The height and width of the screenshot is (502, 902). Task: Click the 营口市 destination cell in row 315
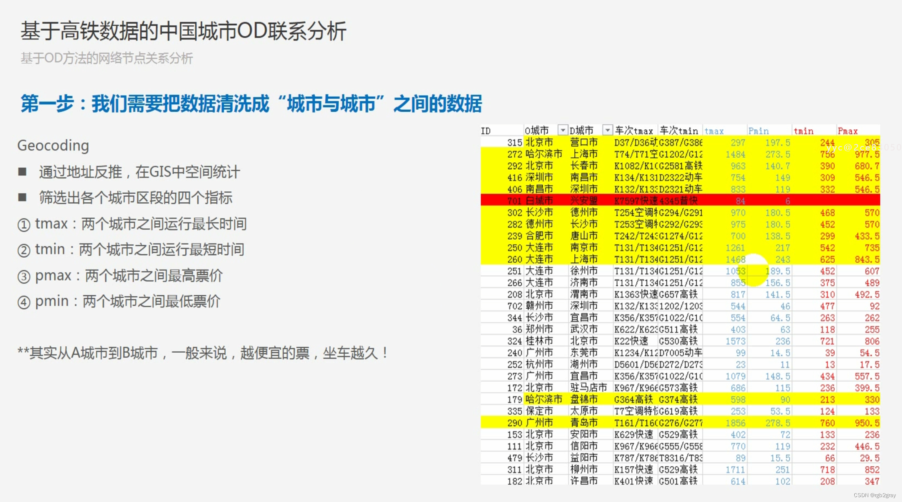coord(584,142)
